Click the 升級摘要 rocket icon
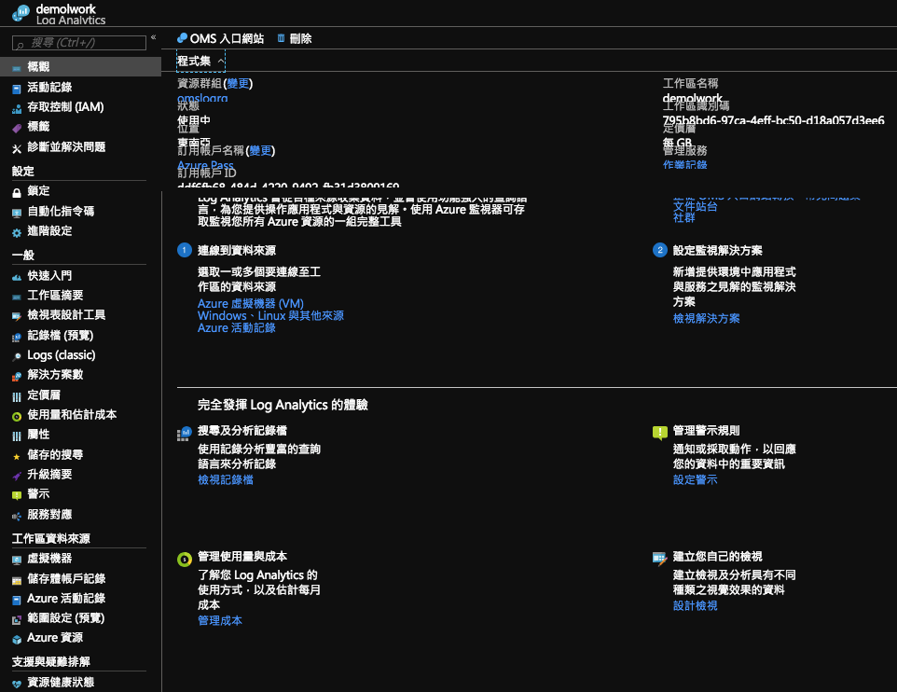The height and width of the screenshot is (692, 897). [17, 476]
